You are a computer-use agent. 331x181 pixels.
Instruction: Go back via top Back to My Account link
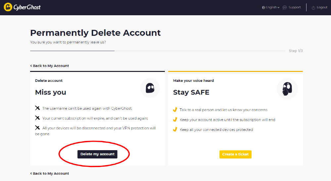pyautogui.click(x=50, y=66)
